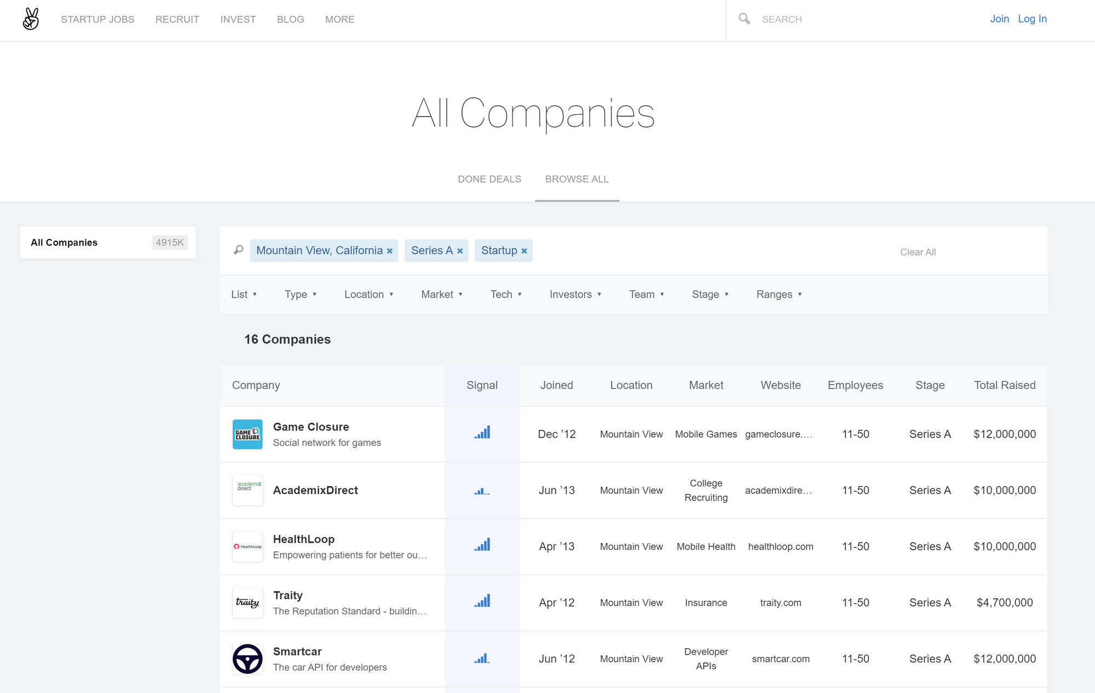Click the Mobile Health market cell
Screen dimensions: 1095x693
coord(706,546)
